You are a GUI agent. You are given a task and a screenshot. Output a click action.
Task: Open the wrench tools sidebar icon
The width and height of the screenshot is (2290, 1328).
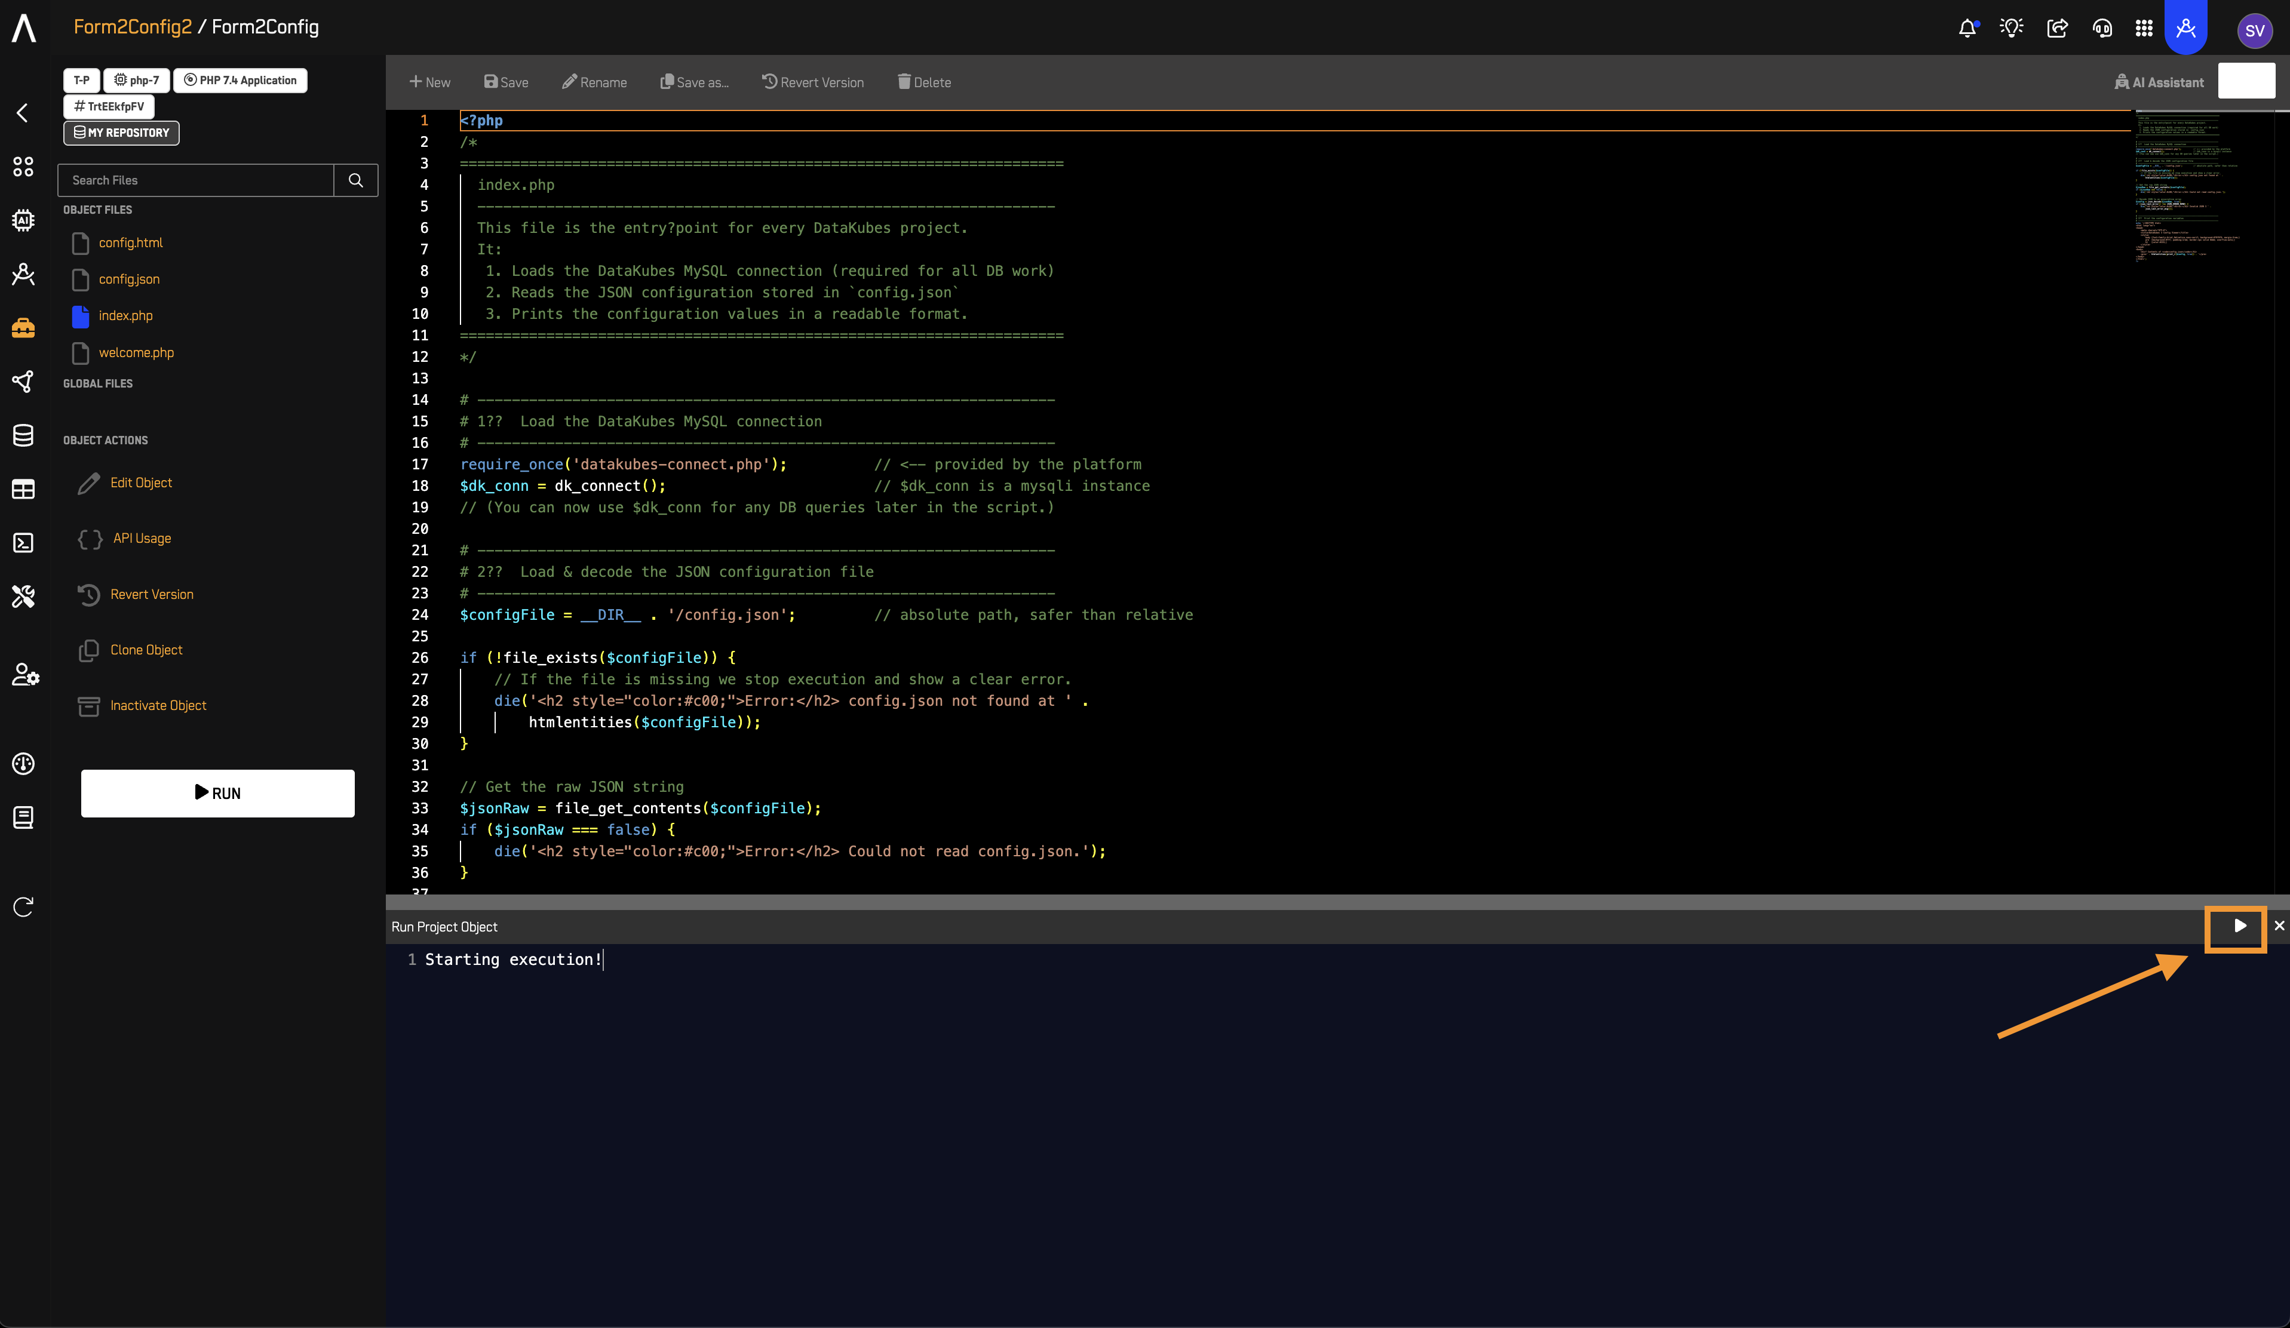(24, 596)
